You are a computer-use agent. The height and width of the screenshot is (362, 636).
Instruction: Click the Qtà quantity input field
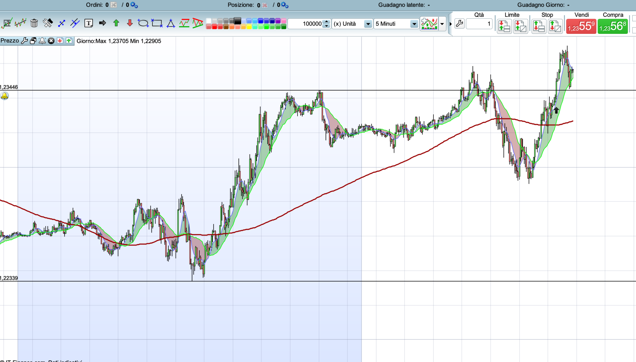point(479,24)
